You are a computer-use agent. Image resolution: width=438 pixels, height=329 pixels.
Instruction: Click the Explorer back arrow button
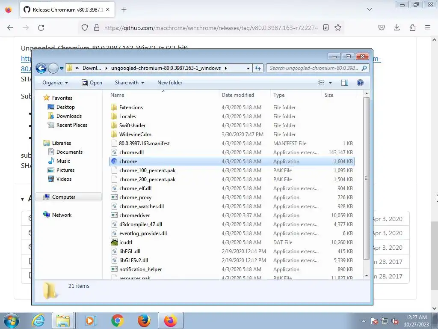(41, 68)
